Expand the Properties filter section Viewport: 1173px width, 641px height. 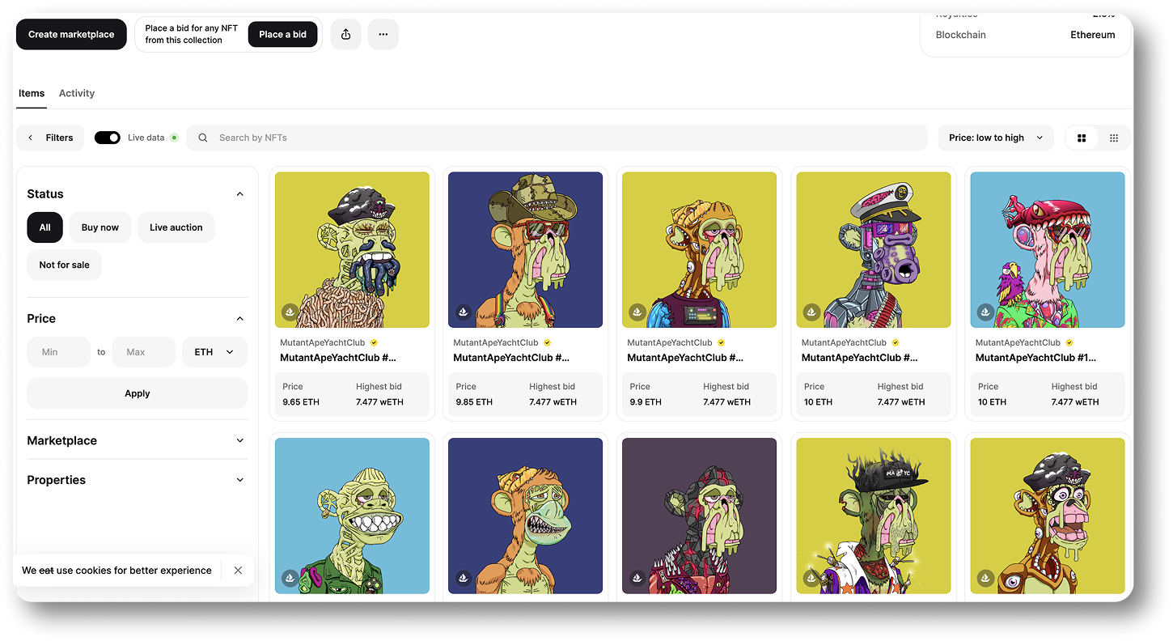pos(239,480)
